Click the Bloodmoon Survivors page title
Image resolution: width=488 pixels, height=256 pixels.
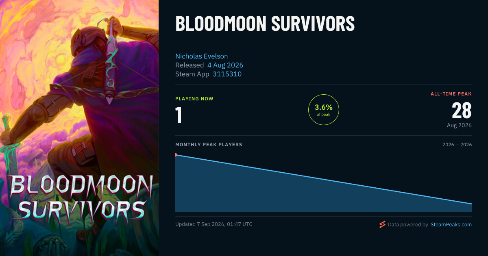(265, 24)
